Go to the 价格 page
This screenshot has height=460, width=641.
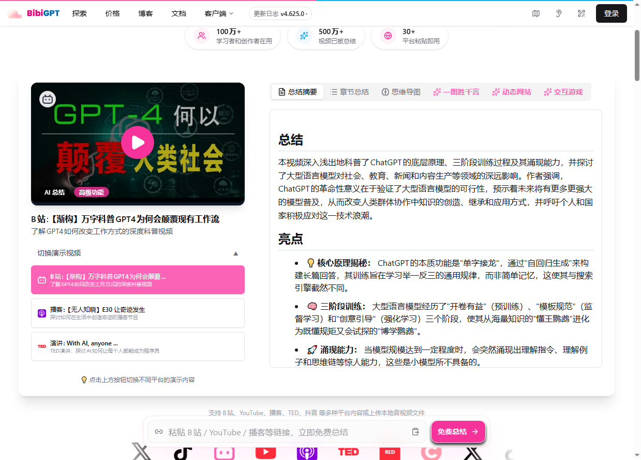coord(112,13)
